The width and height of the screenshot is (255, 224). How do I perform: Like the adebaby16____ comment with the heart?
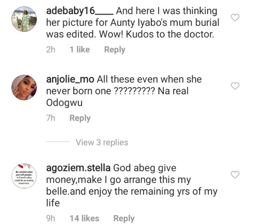tap(235, 17)
